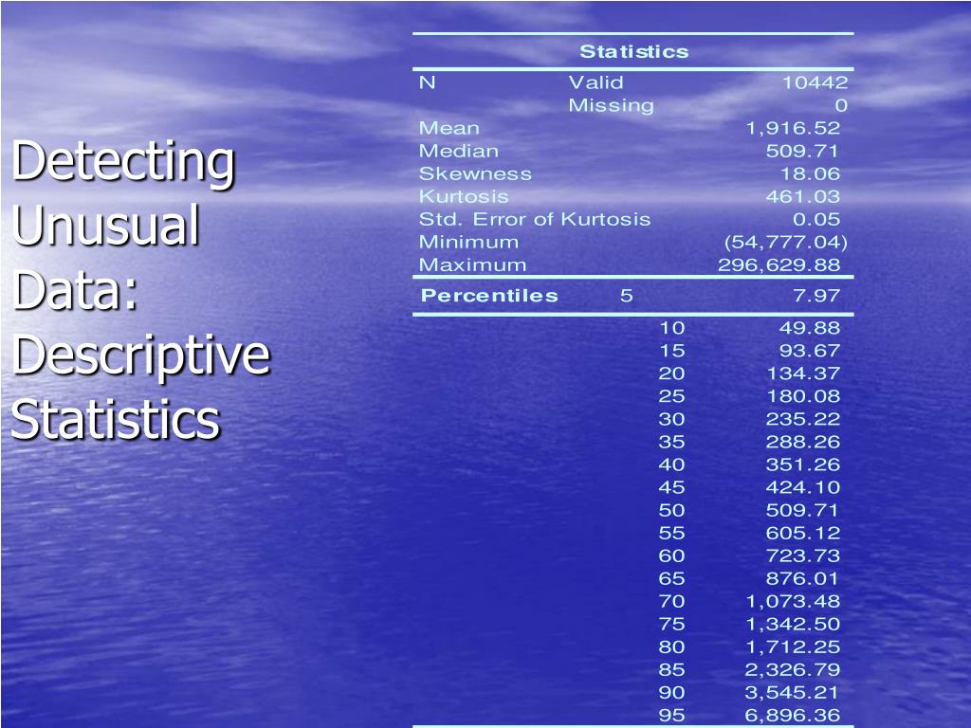Click the value 288.26
This screenshot has height=728, width=971.
click(803, 442)
